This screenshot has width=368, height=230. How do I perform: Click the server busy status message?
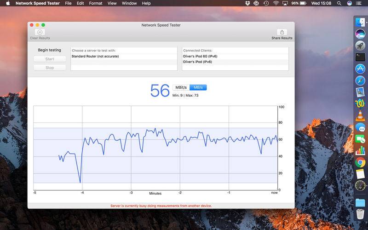pyautogui.click(x=161, y=206)
